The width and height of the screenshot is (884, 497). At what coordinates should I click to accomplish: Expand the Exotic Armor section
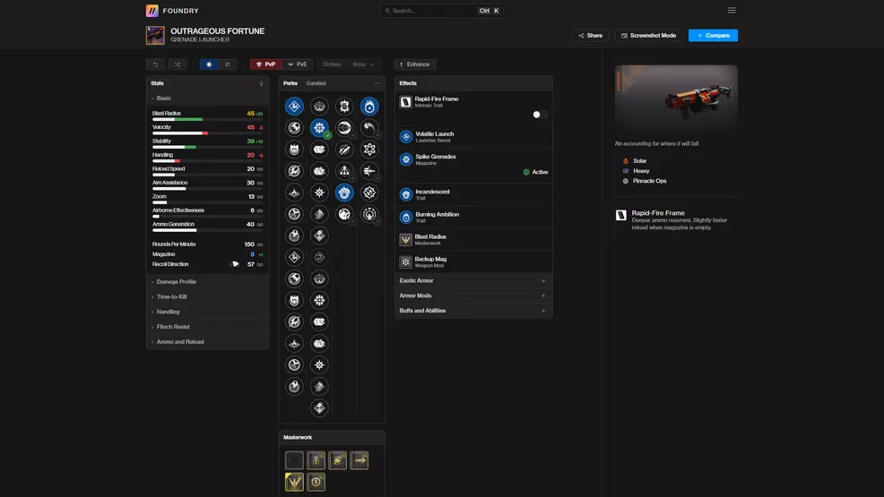coord(473,280)
